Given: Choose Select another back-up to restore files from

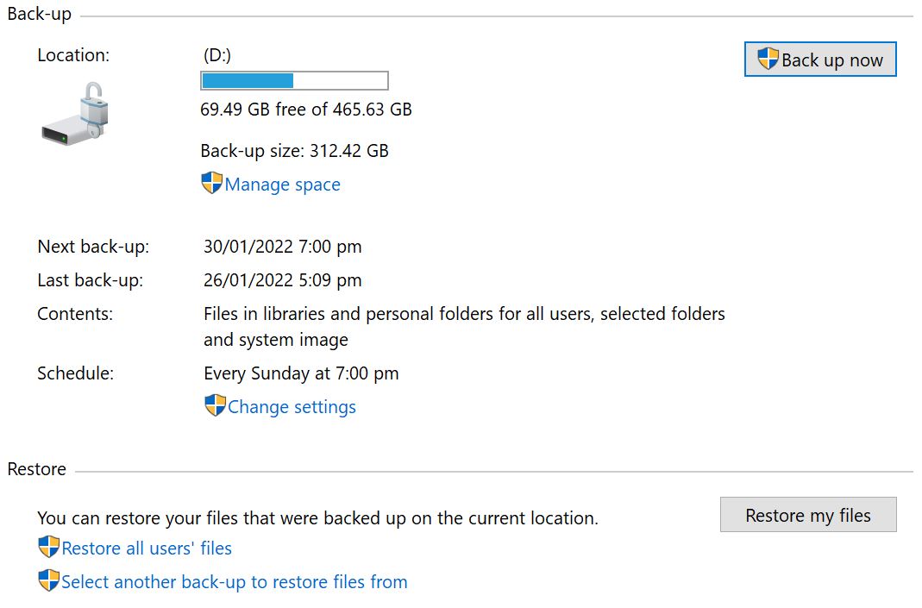Looking at the screenshot, I should pyautogui.click(x=234, y=582).
